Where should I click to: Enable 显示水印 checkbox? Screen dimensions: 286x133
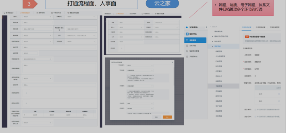255,110
